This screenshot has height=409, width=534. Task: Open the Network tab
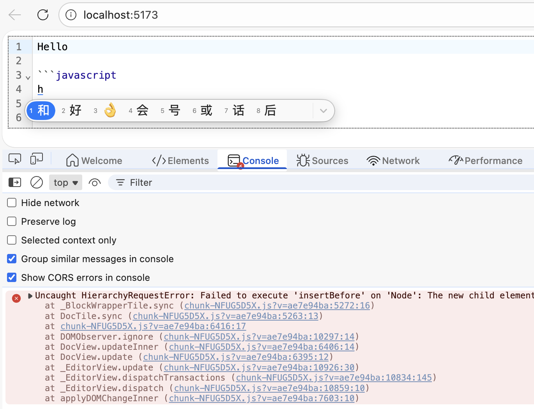[393, 160]
